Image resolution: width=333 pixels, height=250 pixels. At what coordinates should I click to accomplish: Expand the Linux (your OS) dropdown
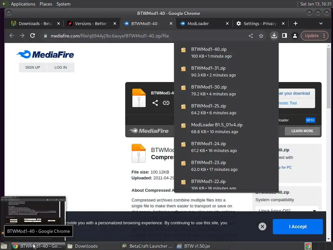pos(287,211)
